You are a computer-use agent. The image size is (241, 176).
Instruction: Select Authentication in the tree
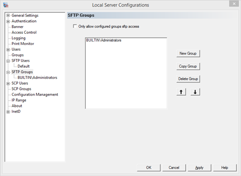pos(24,21)
